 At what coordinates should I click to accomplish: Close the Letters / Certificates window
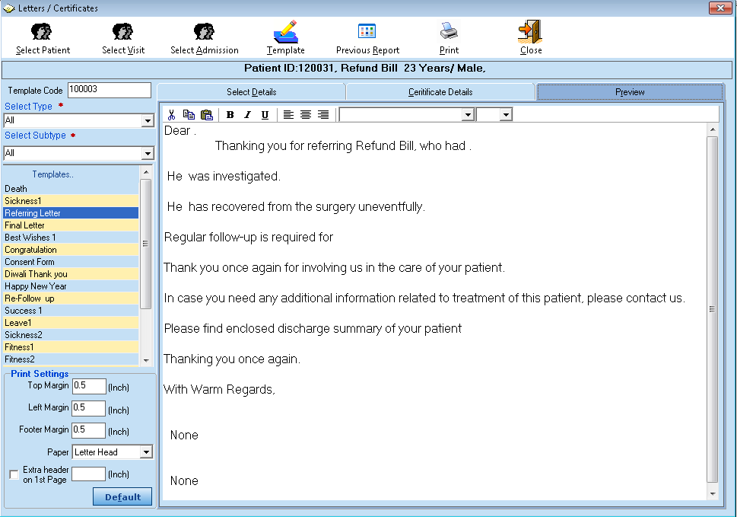(x=720, y=8)
